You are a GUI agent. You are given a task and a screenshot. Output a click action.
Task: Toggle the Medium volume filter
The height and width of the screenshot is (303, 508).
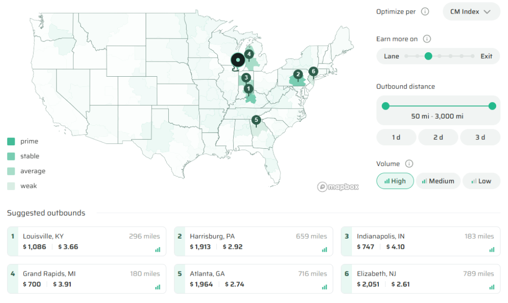click(438, 181)
